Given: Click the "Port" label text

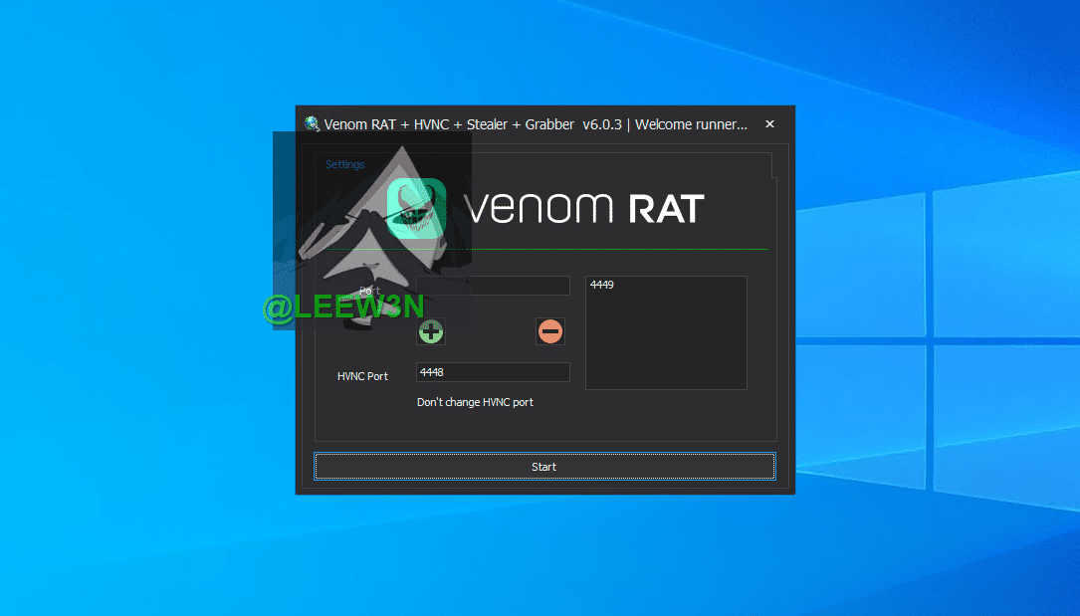Looking at the screenshot, I should click(x=369, y=291).
